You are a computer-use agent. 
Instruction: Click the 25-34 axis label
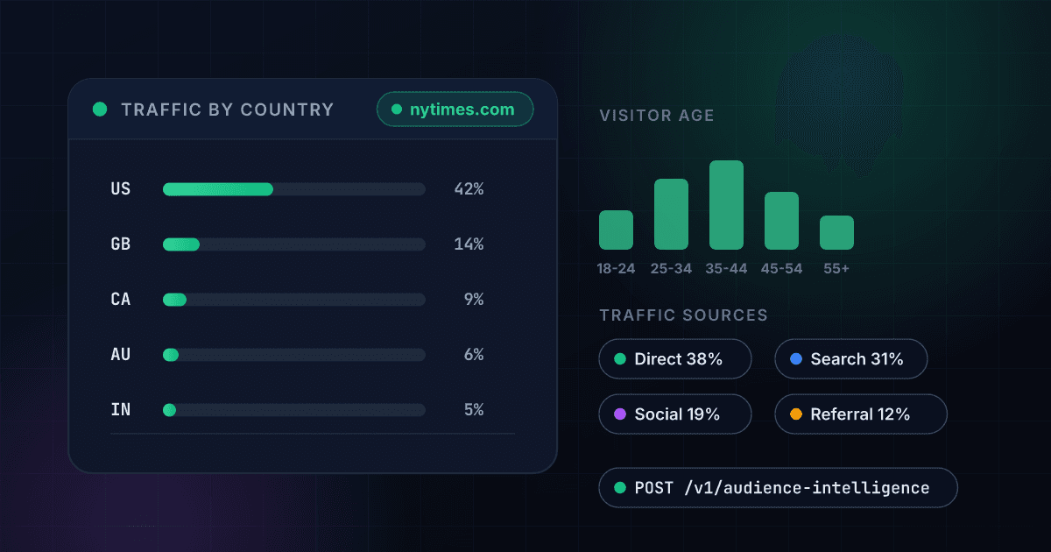(672, 269)
